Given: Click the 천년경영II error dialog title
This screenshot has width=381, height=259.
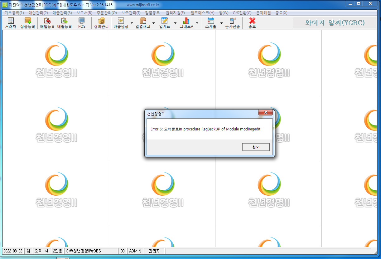Looking at the screenshot, I should tap(155, 114).
